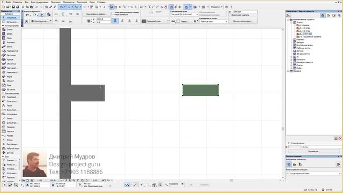Image resolution: width=343 pixels, height=193 pixels.
Task: Select the Text (Текст) tool
Action: coord(10,106)
